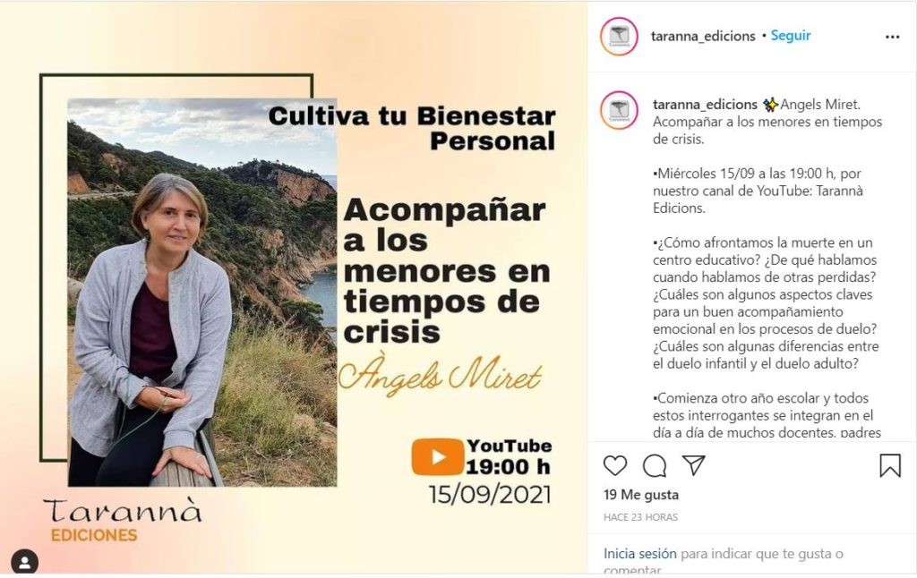
Task: Click the orange YouTube play logo
Action: coord(437,457)
